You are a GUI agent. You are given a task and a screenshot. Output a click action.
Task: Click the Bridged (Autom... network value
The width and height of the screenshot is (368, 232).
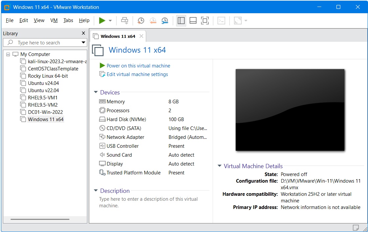tap(188, 137)
